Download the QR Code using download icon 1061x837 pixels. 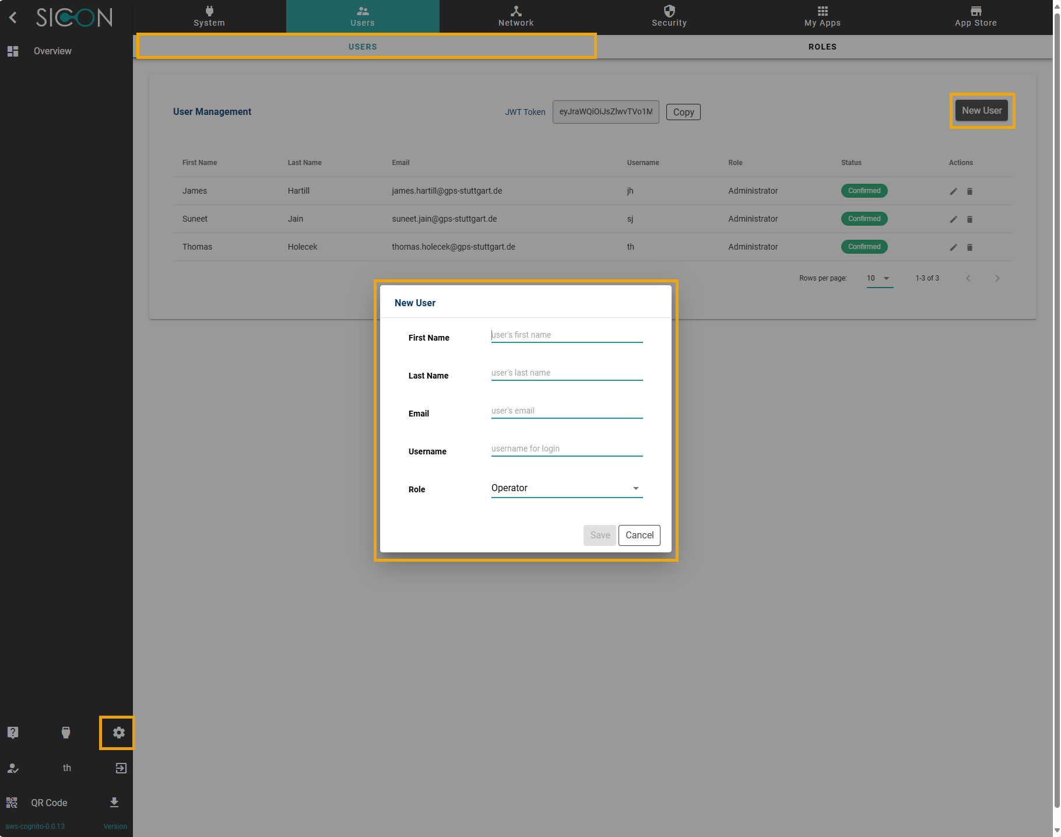pos(114,803)
